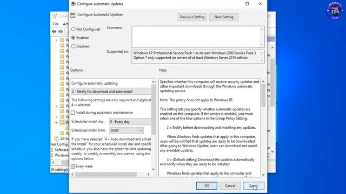The height and width of the screenshot is (194, 346).
Task: Click Forward arrow in Group Policy Editor
Action: point(61,32)
